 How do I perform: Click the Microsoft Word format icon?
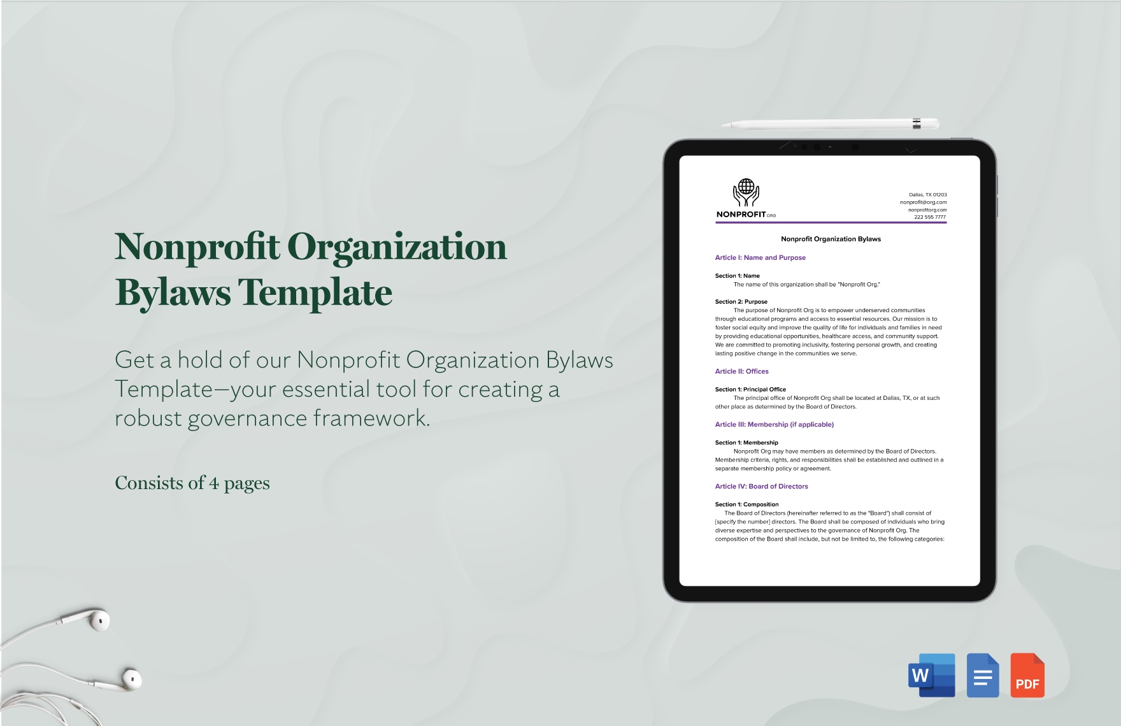coord(931,675)
